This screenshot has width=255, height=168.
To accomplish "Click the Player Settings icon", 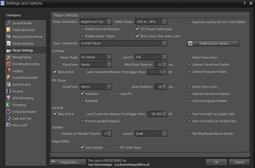I will pyautogui.click(x=8, y=51).
